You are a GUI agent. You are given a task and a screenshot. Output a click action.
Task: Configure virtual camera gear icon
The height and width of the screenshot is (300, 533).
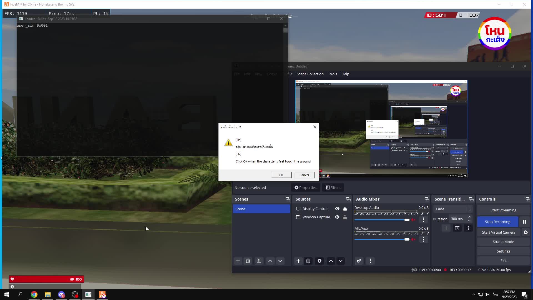(526, 232)
